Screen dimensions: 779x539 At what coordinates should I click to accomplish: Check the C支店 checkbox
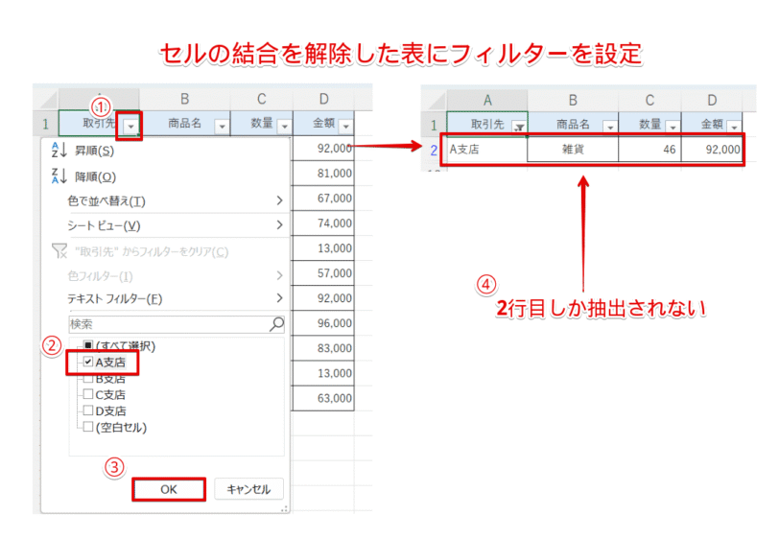[x=88, y=394]
